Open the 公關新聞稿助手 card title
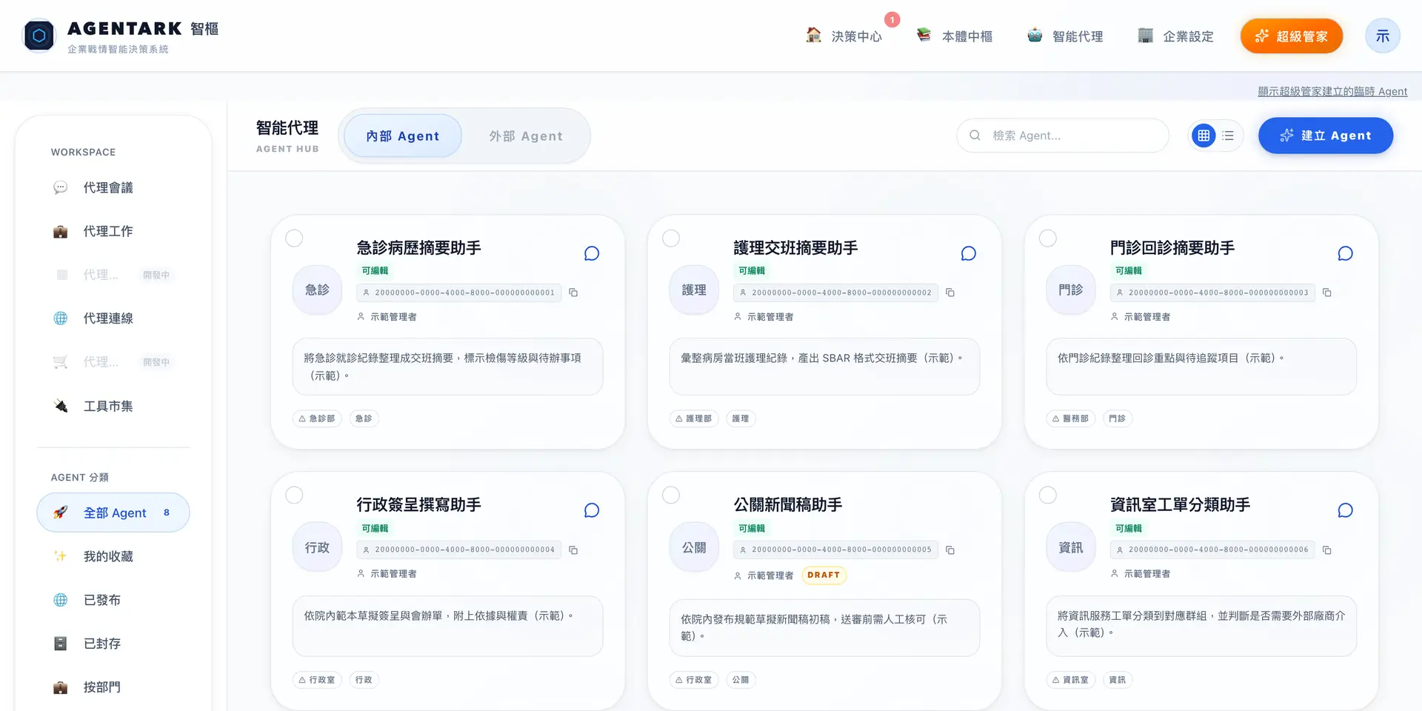Screen dimensions: 1422x711 click(787, 504)
